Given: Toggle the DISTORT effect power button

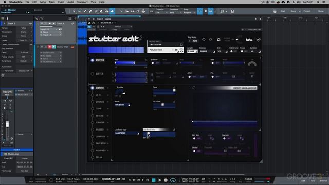Looking at the screenshot, I should click(93, 88).
